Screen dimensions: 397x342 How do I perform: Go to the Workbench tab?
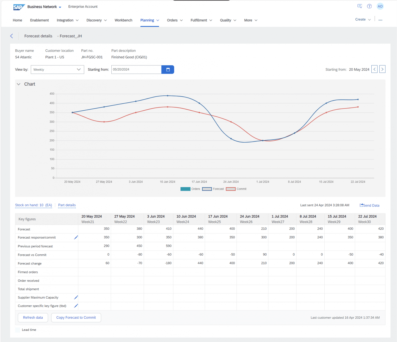pos(123,20)
